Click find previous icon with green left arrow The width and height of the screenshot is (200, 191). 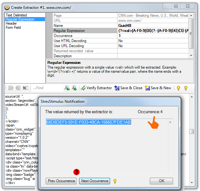click(67, 88)
